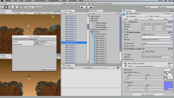Open the Tag Untagged dropdown

click(138, 16)
